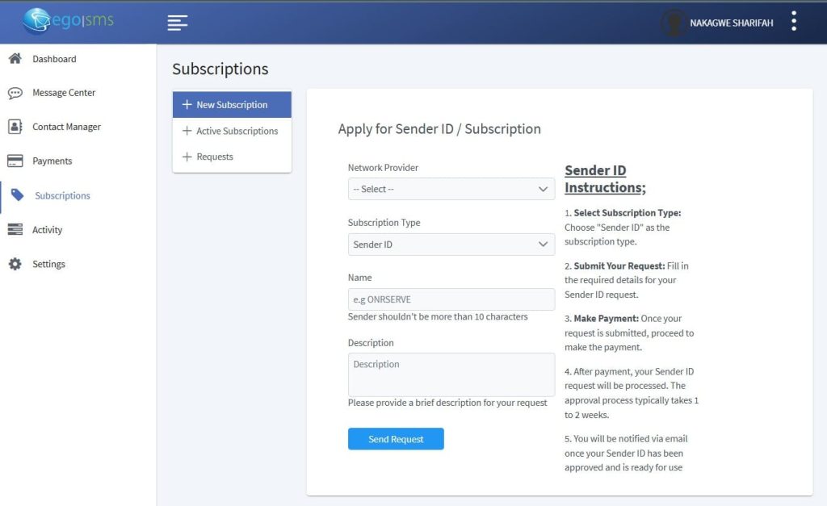
Task: Open Message Center chat bubble icon
Action: 15,93
